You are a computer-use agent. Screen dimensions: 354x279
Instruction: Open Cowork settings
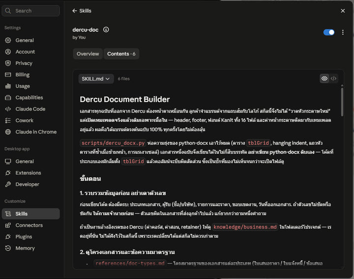[x=30, y=120]
